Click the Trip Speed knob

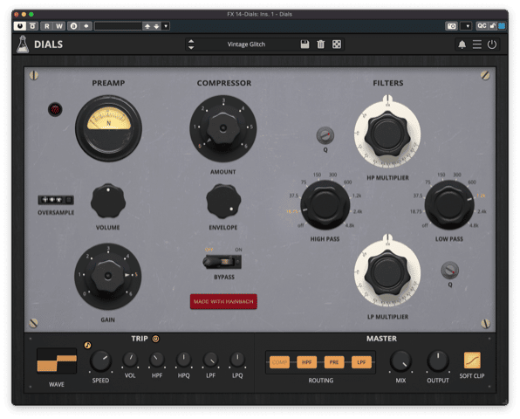click(x=100, y=361)
